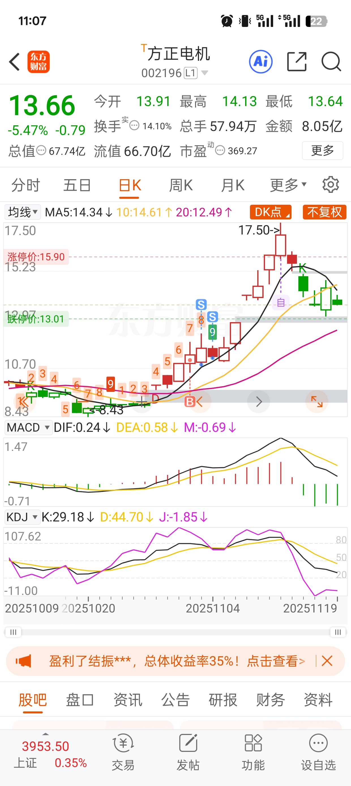
Task: Open the 资讯 tab
Action: click(x=128, y=700)
